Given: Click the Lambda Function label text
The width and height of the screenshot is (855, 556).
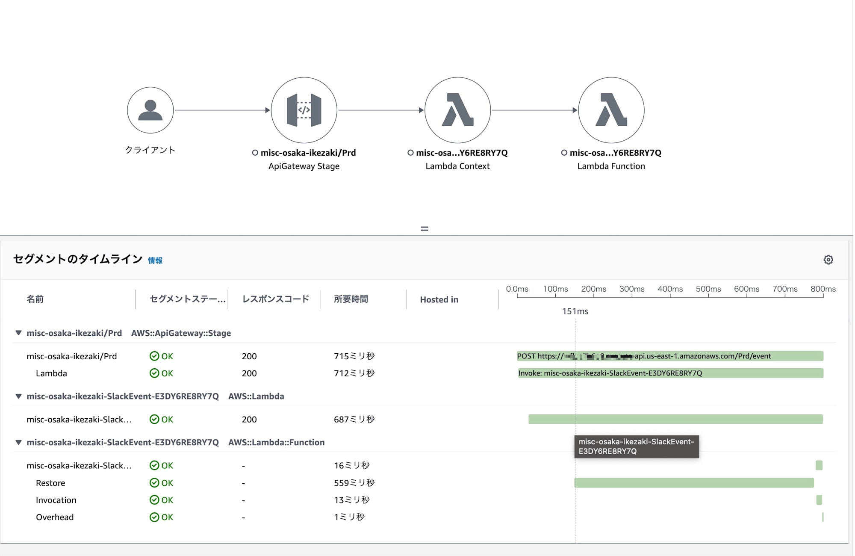Looking at the screenshot, I should point(611,166).
